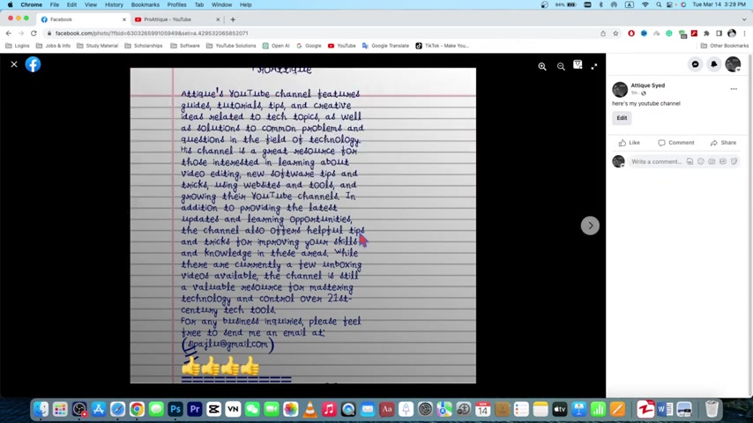Go to the next photo arrow

pyautogui.click(x=590, y=226)
